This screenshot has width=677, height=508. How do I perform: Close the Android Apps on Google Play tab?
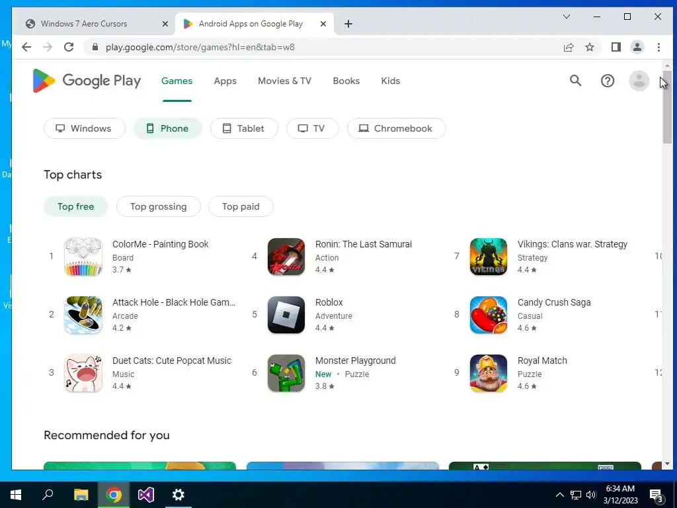coord(323,24)
